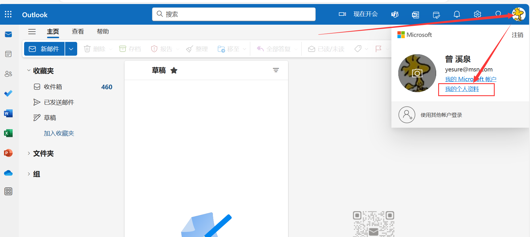Switch to the 帮助 tab
Image resolution: width=530 pixels, height=237 pixels.
coord(103,32)
